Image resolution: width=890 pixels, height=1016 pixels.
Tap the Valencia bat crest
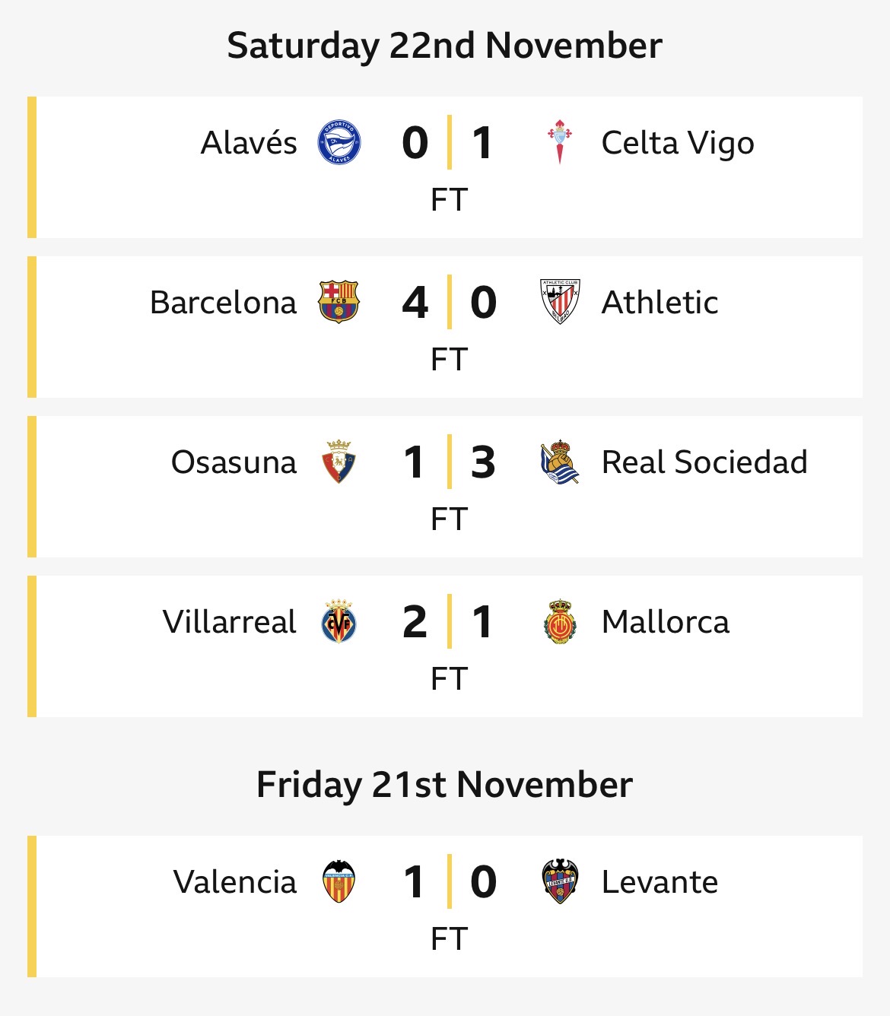pos(339,881)
